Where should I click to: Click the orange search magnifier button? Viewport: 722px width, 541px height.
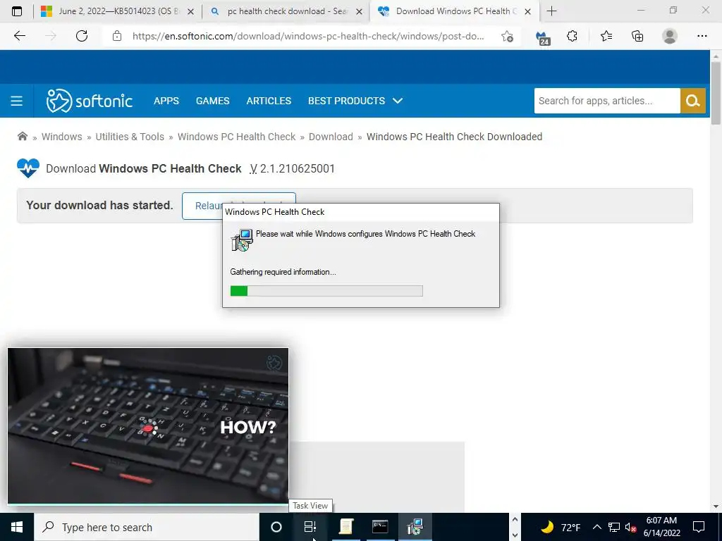coord(692,101)
